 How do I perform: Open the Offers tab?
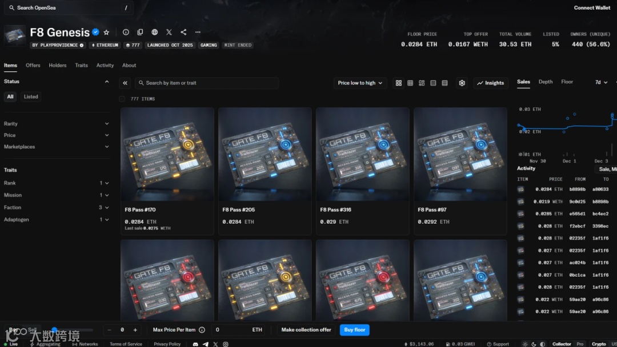(33, 65)
